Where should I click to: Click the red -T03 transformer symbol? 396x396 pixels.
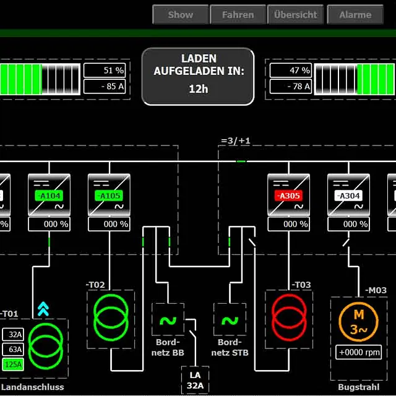[x=289, y=317]
